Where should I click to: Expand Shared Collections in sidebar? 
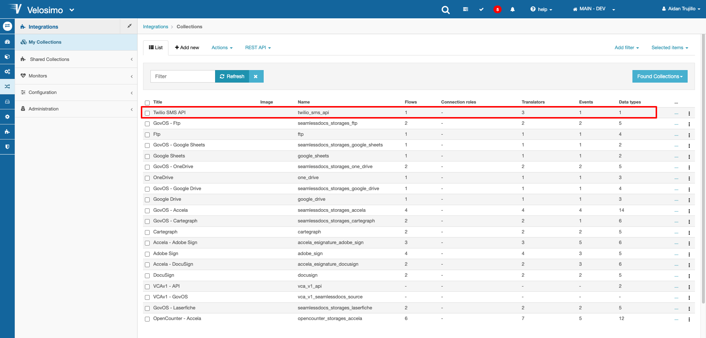click(76, 59)
